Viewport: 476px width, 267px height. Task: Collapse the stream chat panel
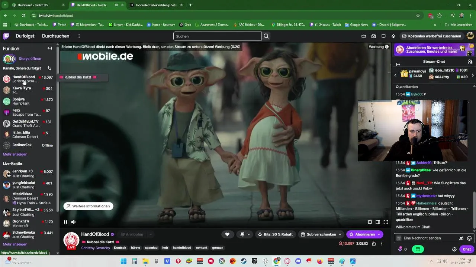(398, 65)
